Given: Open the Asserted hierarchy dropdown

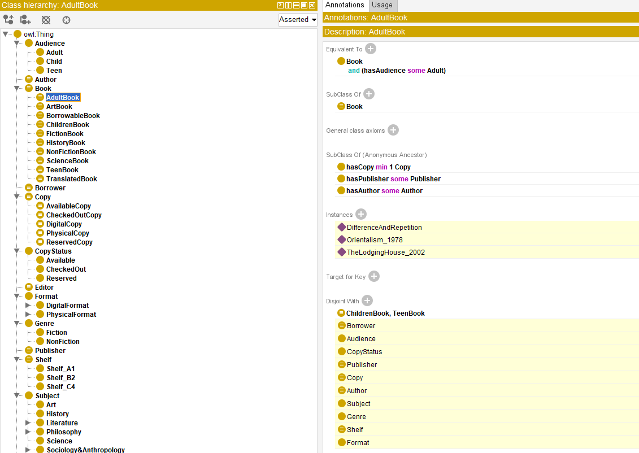Looking at the screenshot, I should click(298, 20).
